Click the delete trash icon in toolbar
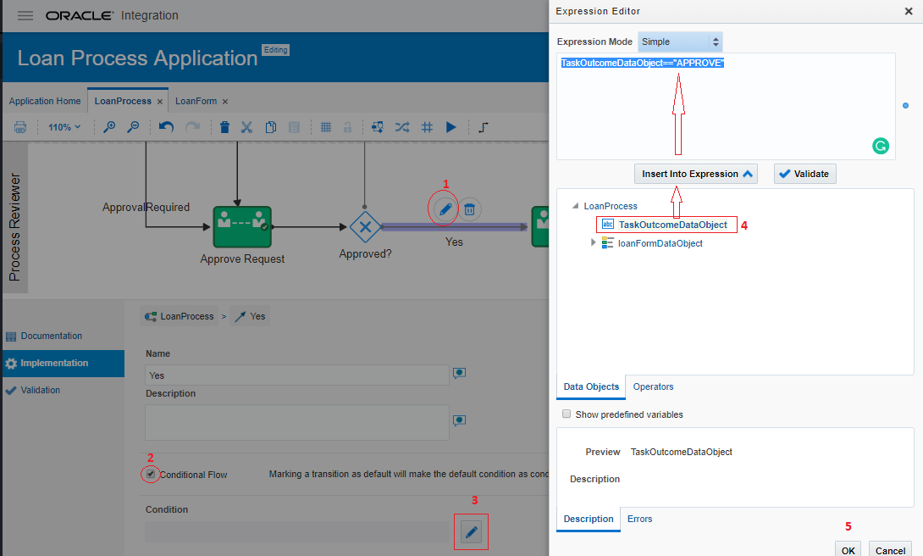The width and height of the screenshot is (923, 556). tap(224, 127)
